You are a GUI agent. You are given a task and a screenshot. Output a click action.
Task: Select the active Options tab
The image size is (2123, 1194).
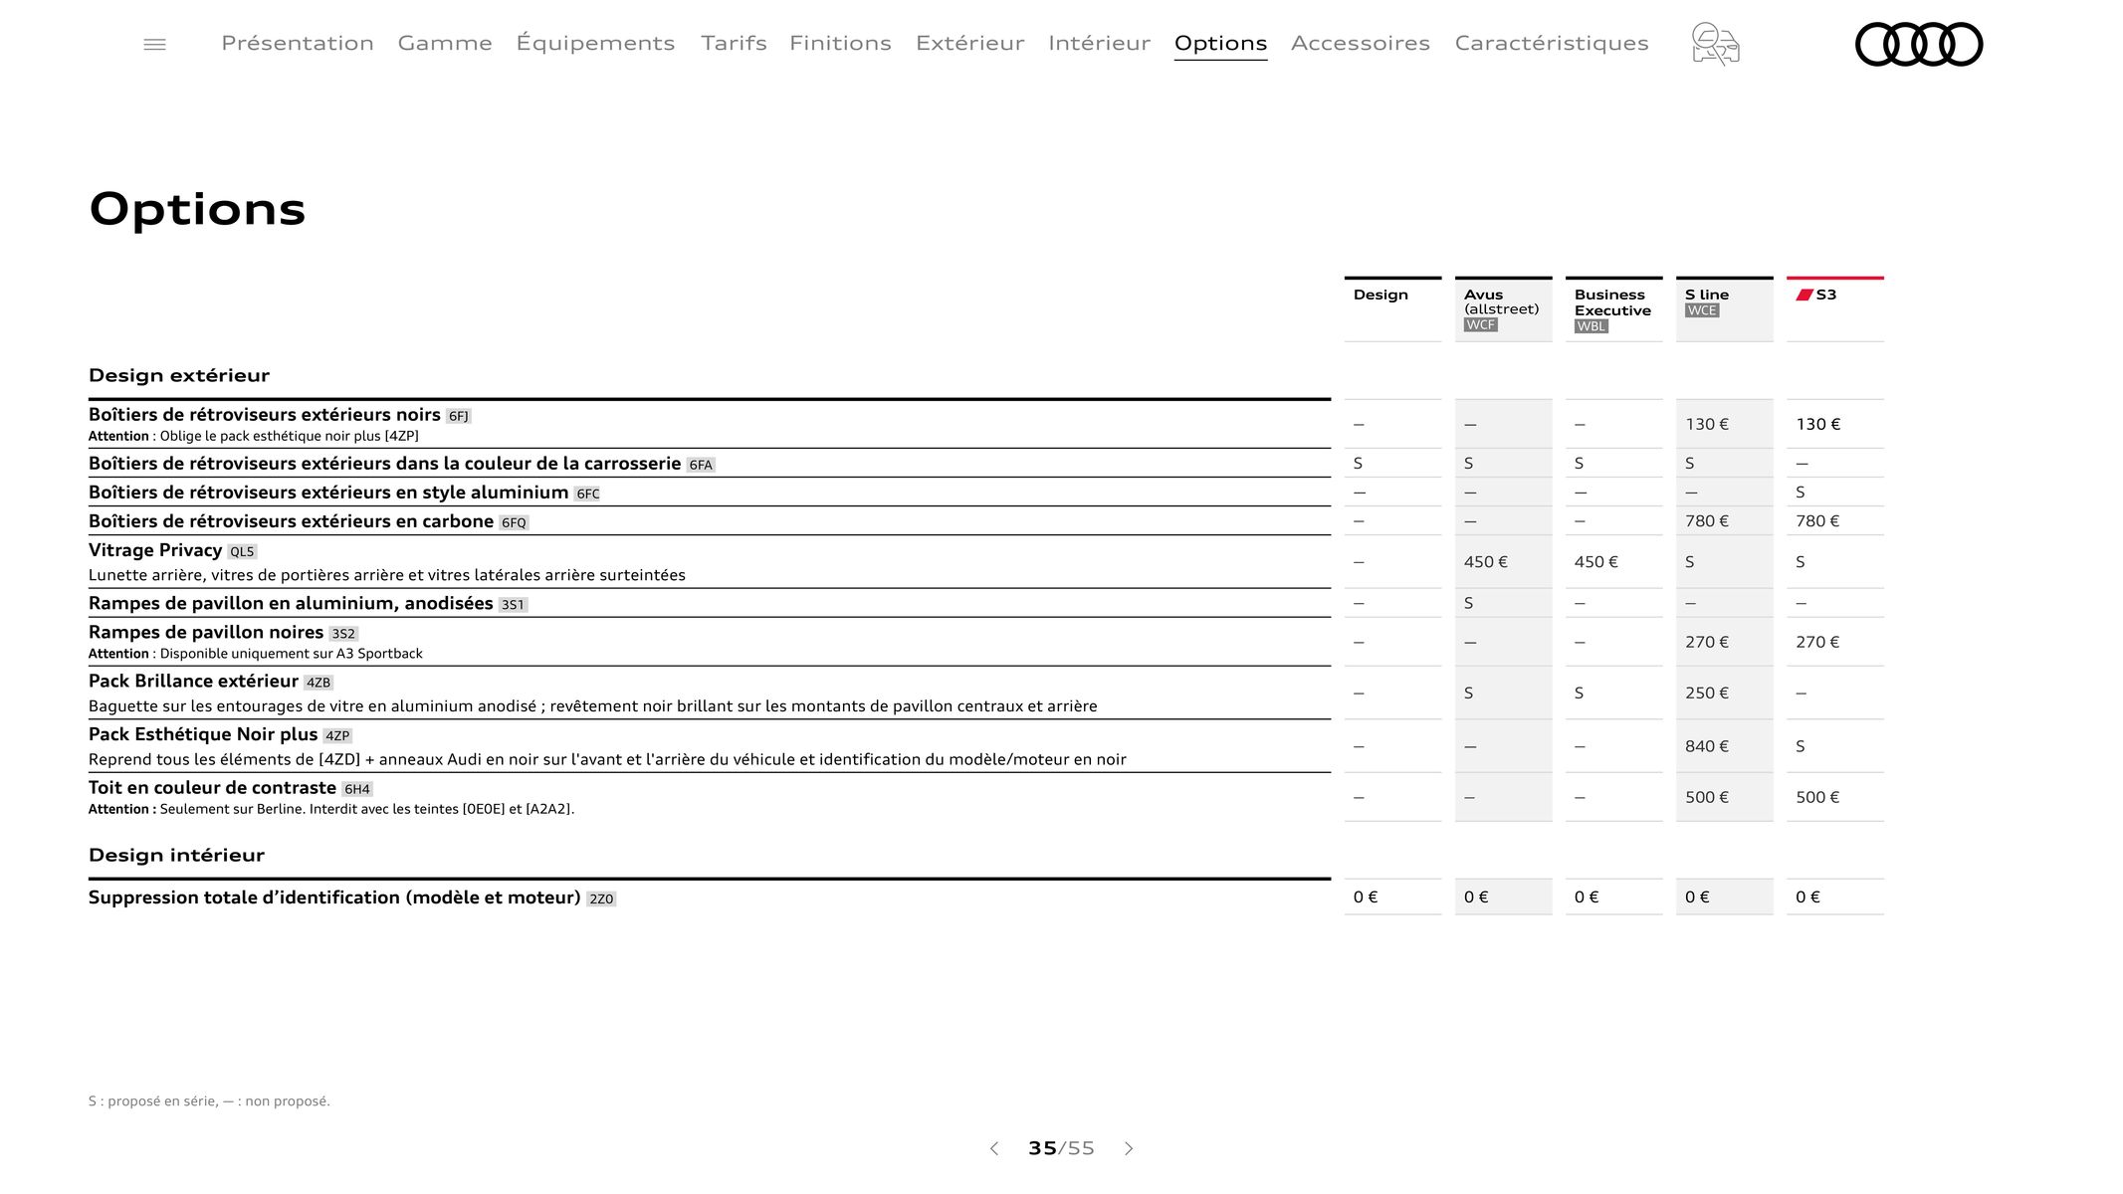click(1220, 43)
